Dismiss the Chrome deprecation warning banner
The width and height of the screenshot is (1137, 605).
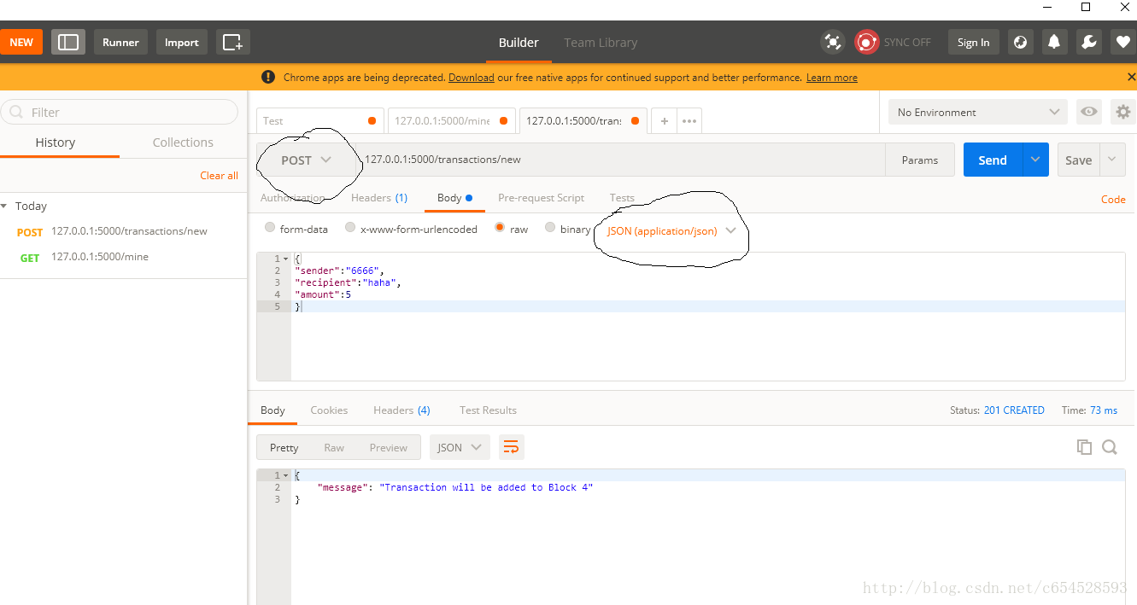click(x=1131, y=77)
